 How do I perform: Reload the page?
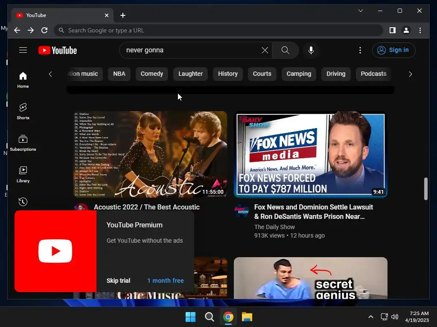click(x=44, y=30)
